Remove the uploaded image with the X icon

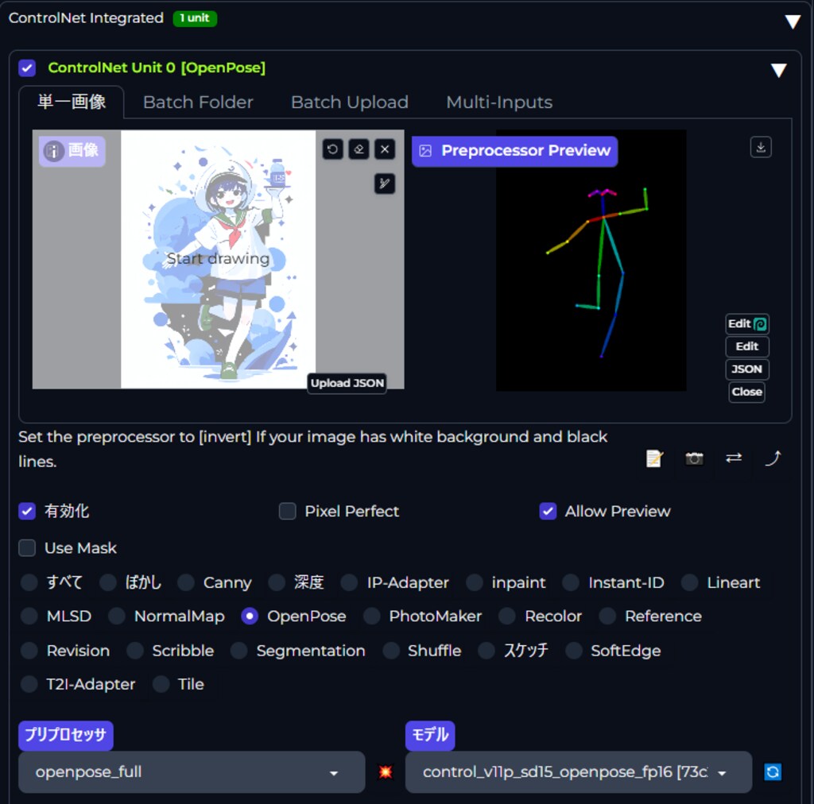(385, 149)
